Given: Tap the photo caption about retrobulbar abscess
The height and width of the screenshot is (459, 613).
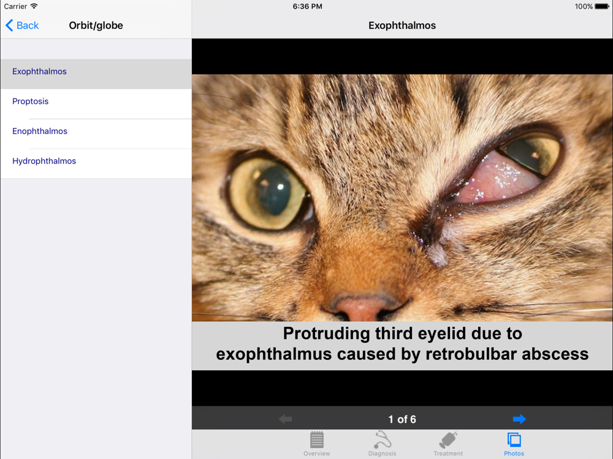Looking at the screenshot, I should pyautogui.click(x=402, y=344).
